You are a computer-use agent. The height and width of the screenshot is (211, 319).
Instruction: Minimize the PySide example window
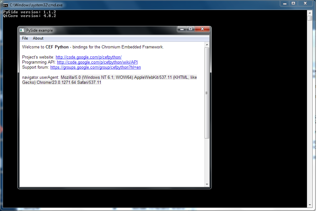point(182,29)
